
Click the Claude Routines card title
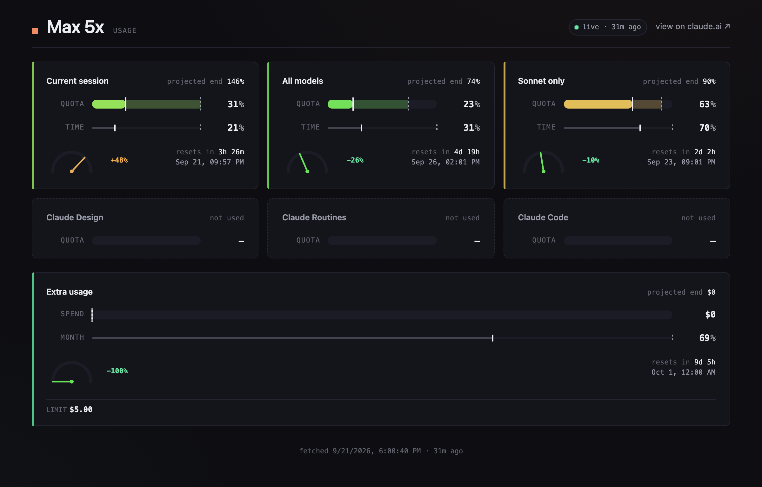[314, 217]
